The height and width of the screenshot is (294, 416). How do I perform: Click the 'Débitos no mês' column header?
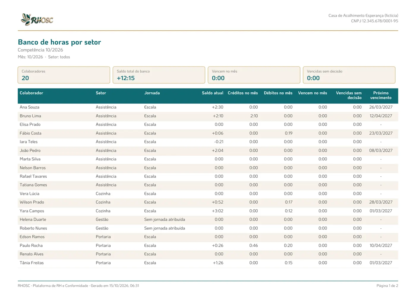278,93
